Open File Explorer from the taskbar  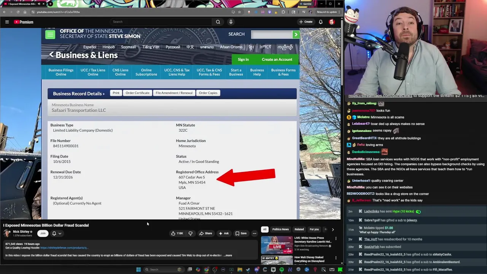click(x=240, y=269)
